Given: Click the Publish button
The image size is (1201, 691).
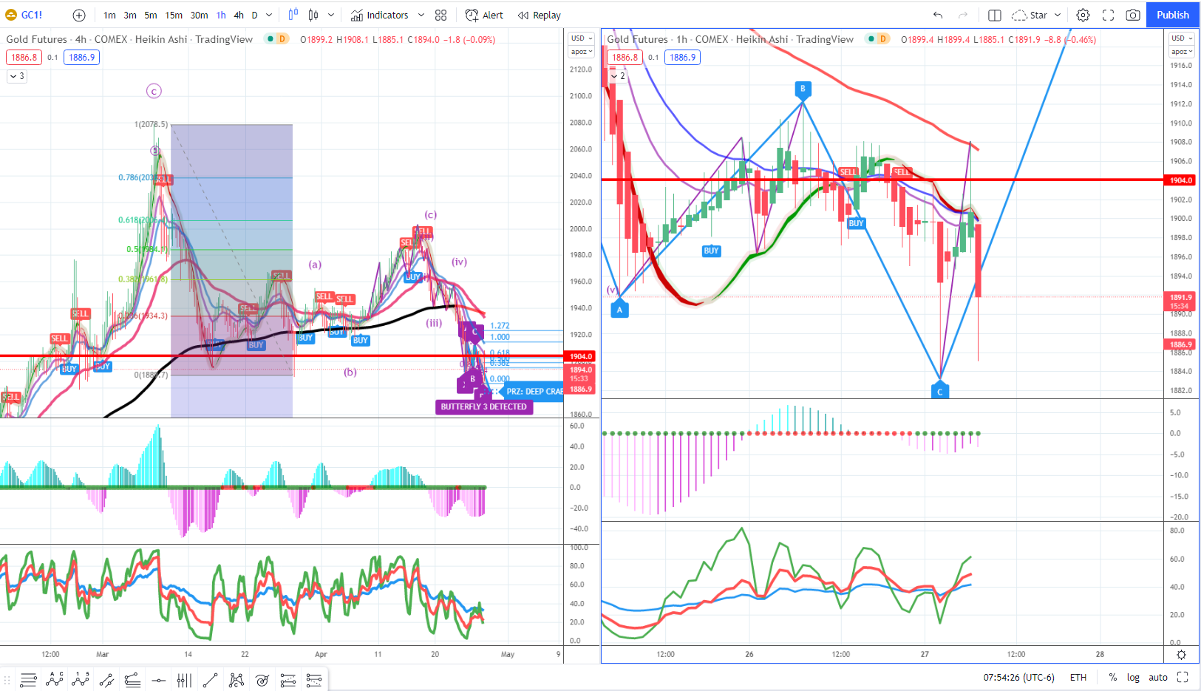Looking at the screenshot, I should pyautogui.click(x=1173, y=15).
